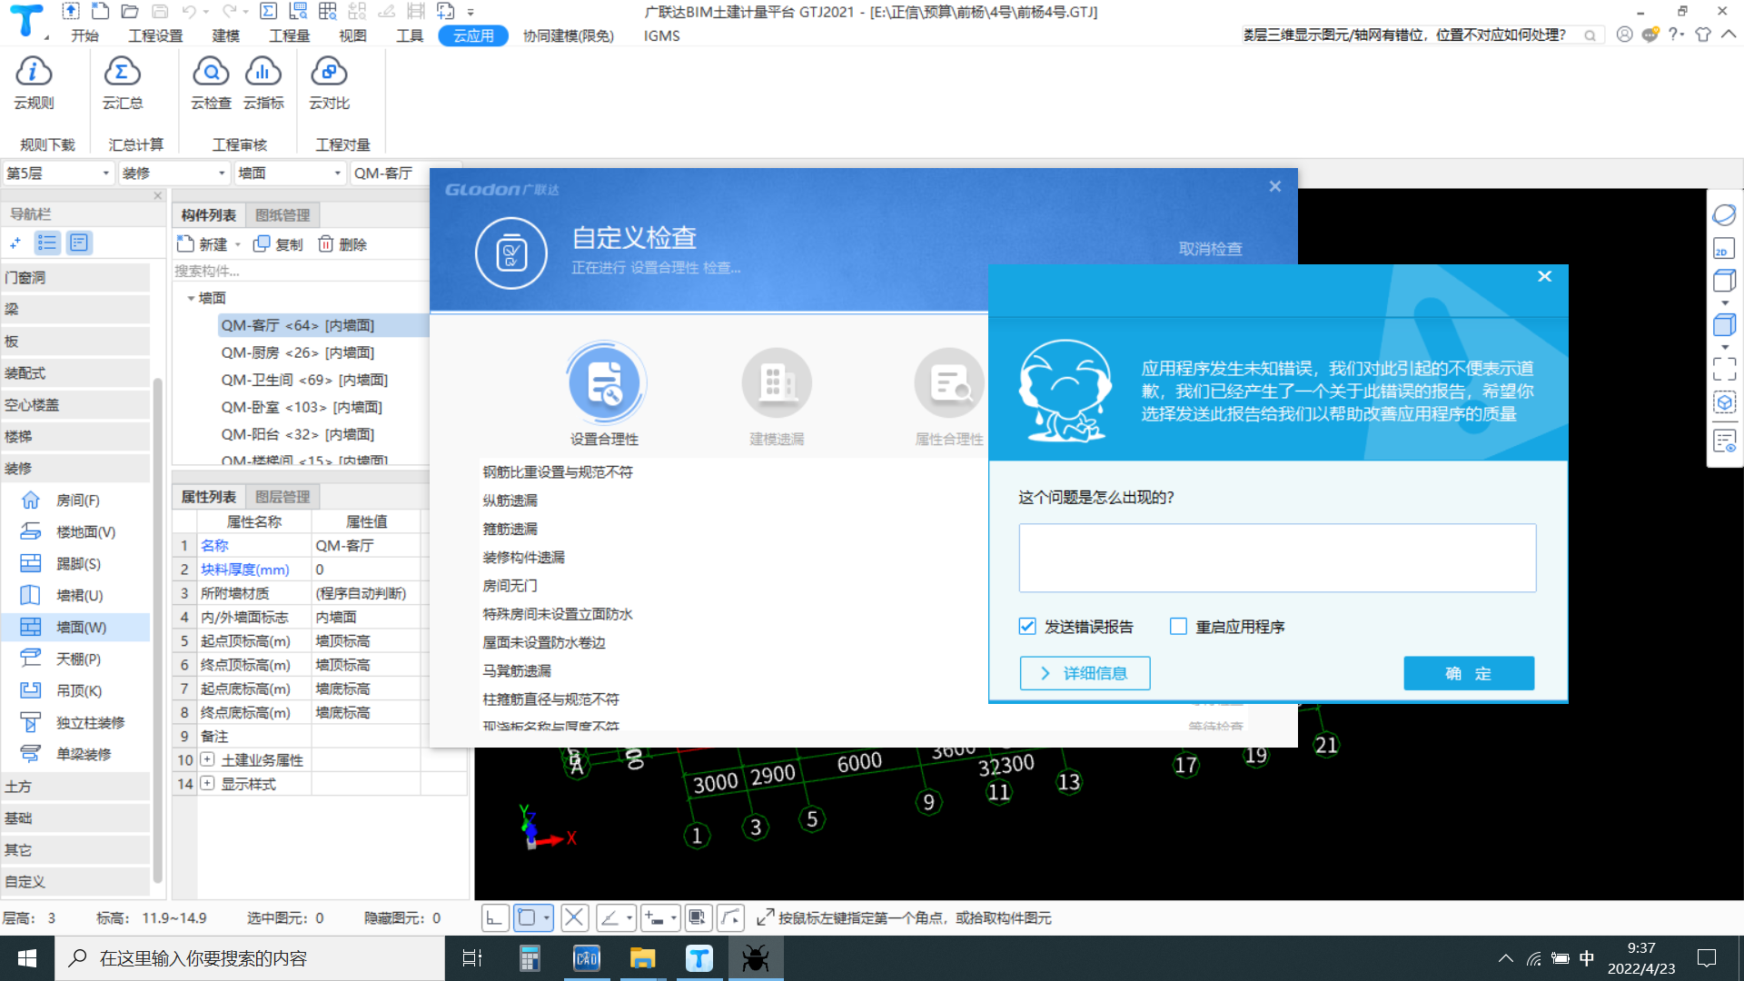Open rectangle-select mode dropdown arrow in status bar
The image size is (1744, 981).
pos(546,918)
